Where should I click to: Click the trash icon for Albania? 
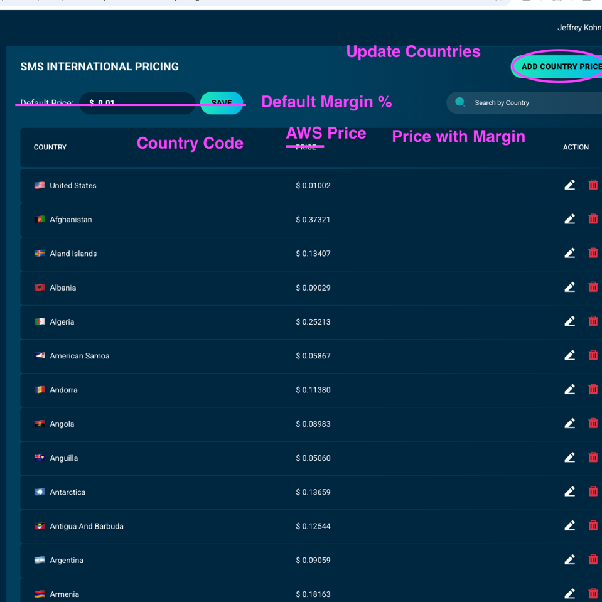pos(593,287)
